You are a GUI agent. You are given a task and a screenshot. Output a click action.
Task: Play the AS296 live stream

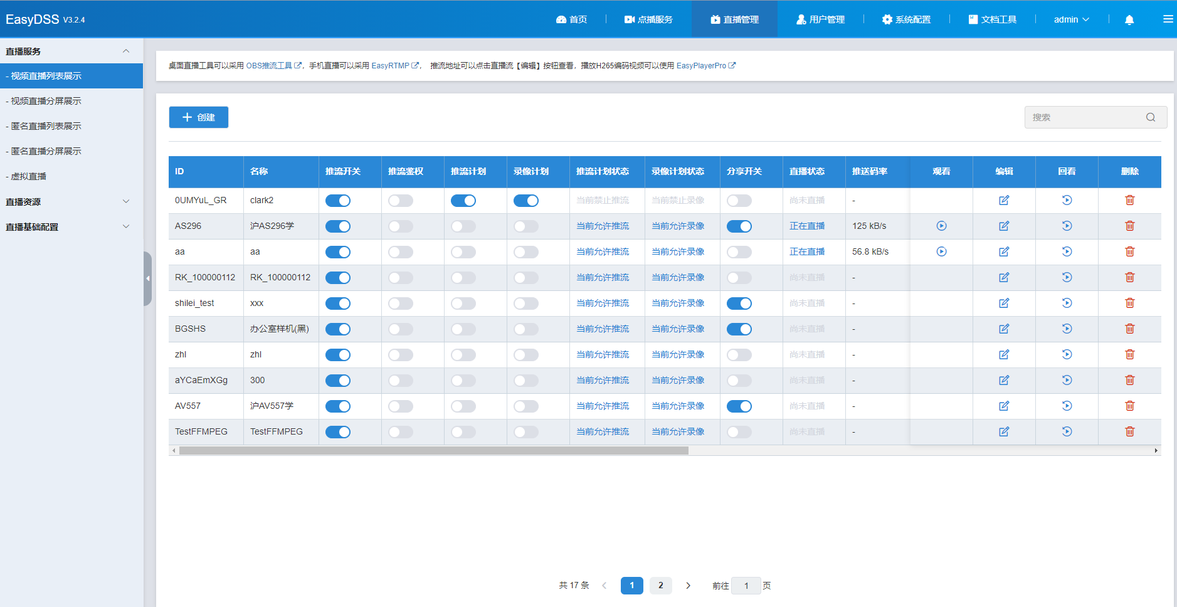click(x=941, y=226)
